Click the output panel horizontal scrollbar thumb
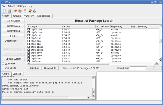This screenshot has height=105, width=163. tap(37, 98)
